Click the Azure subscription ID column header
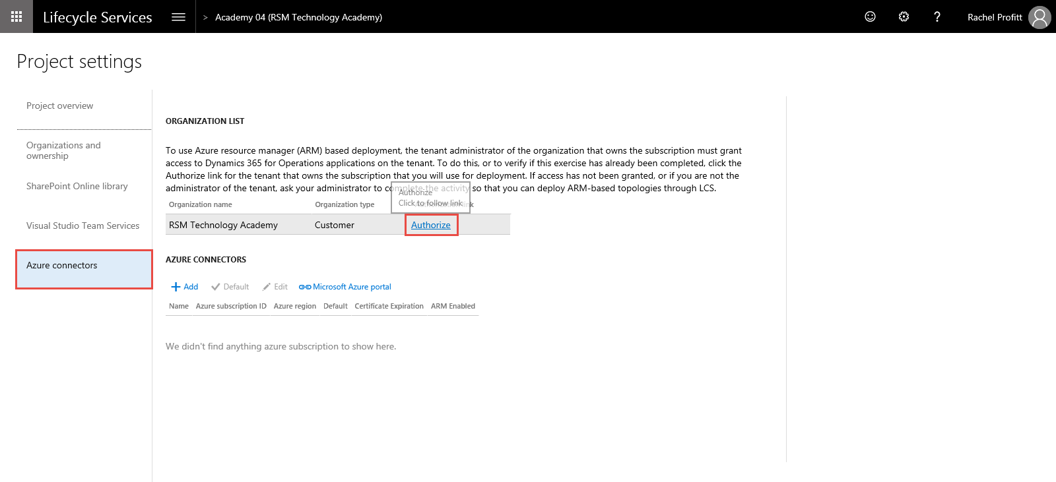Viewport: 1056px width, 482px height. 231,306
